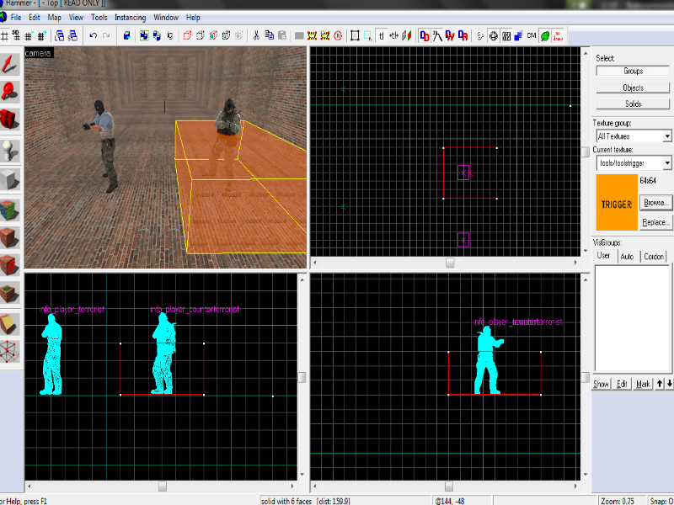Screen dimensions: 674x505
Task: Select the Magnify tool
Action: (9, 92)
